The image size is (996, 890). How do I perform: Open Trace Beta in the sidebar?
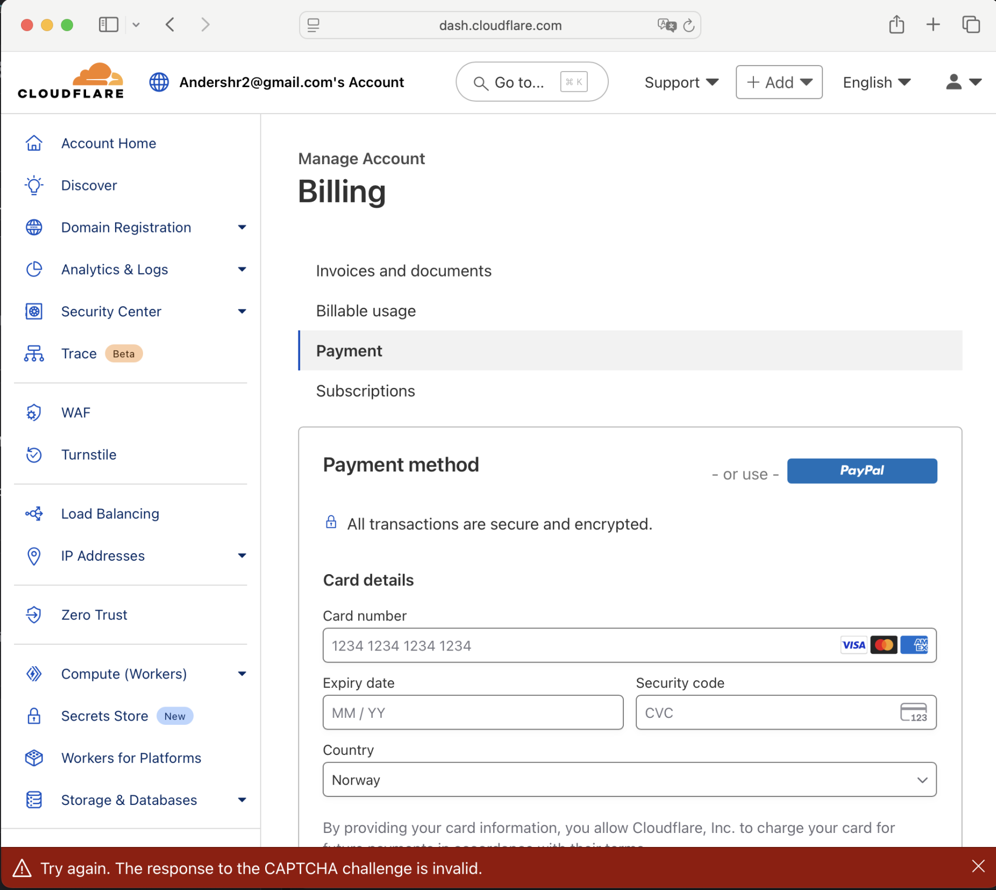(102, 354)
